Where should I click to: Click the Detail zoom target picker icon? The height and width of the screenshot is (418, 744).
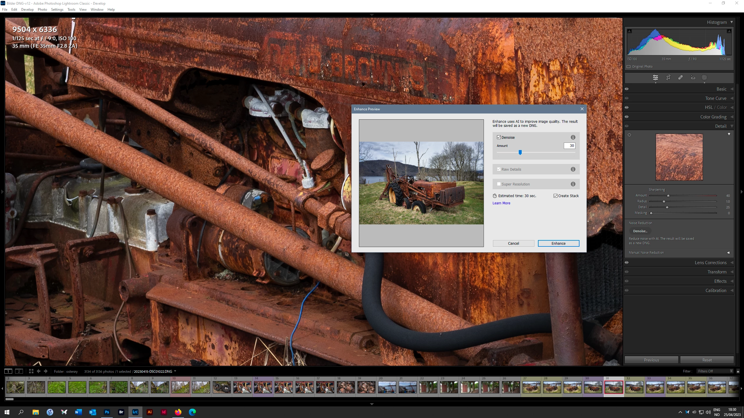point(629,135)
